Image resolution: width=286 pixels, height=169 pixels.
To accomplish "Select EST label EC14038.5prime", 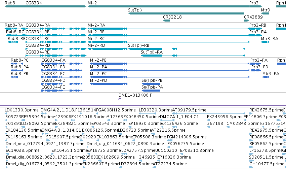I will pos(23,150).
